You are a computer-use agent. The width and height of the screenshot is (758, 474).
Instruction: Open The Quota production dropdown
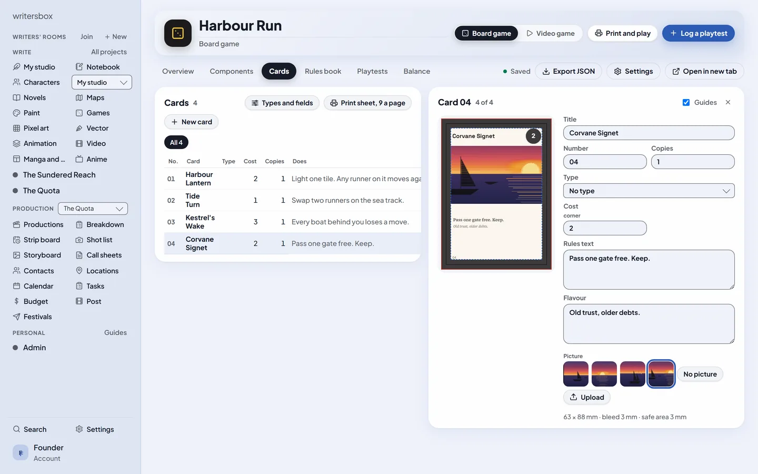coord(93,209)
